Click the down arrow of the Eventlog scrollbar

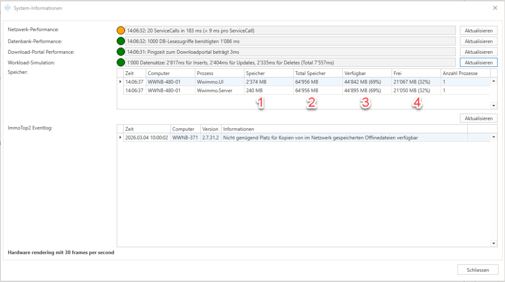click(x=494, y=243)
